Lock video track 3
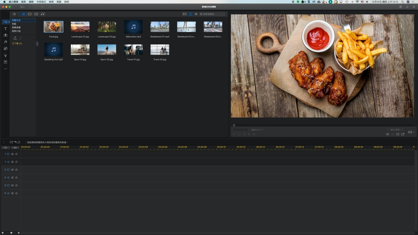 click(x=16, y=185)
